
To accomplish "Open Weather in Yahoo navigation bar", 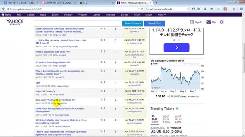I will (83, 14).
